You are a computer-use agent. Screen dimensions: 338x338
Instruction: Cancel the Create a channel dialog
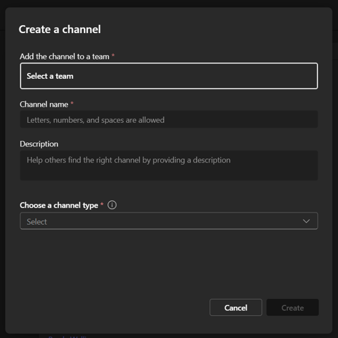point(236,308)
